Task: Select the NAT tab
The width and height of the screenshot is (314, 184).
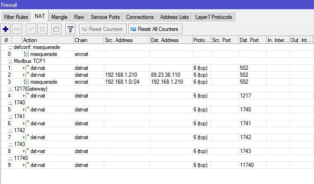Action: point(40,16)
